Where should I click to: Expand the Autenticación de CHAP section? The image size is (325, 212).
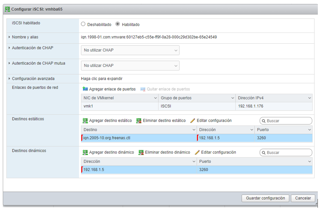tap(9, 48)
